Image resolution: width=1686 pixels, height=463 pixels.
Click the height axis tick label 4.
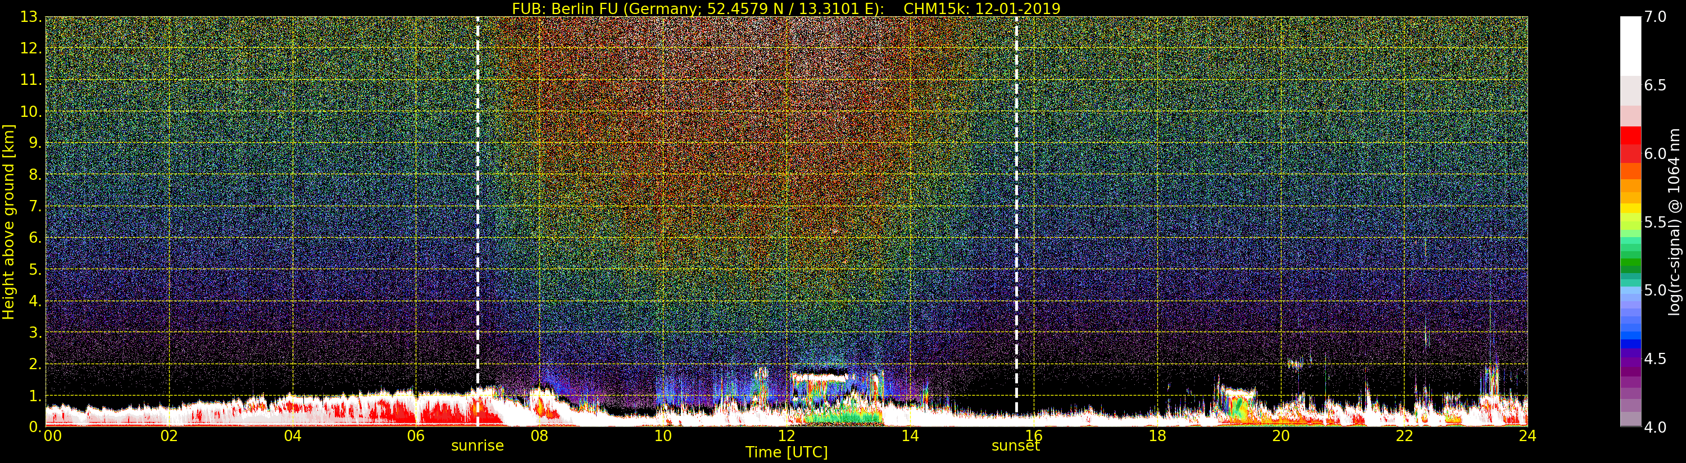click(x=35, y=301)
